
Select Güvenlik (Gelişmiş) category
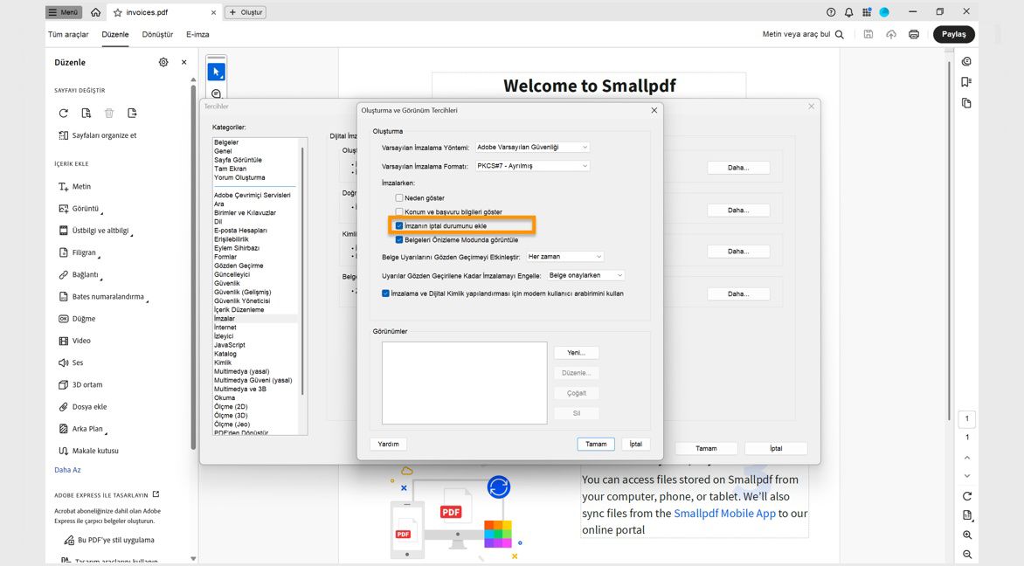coord(242,292)
